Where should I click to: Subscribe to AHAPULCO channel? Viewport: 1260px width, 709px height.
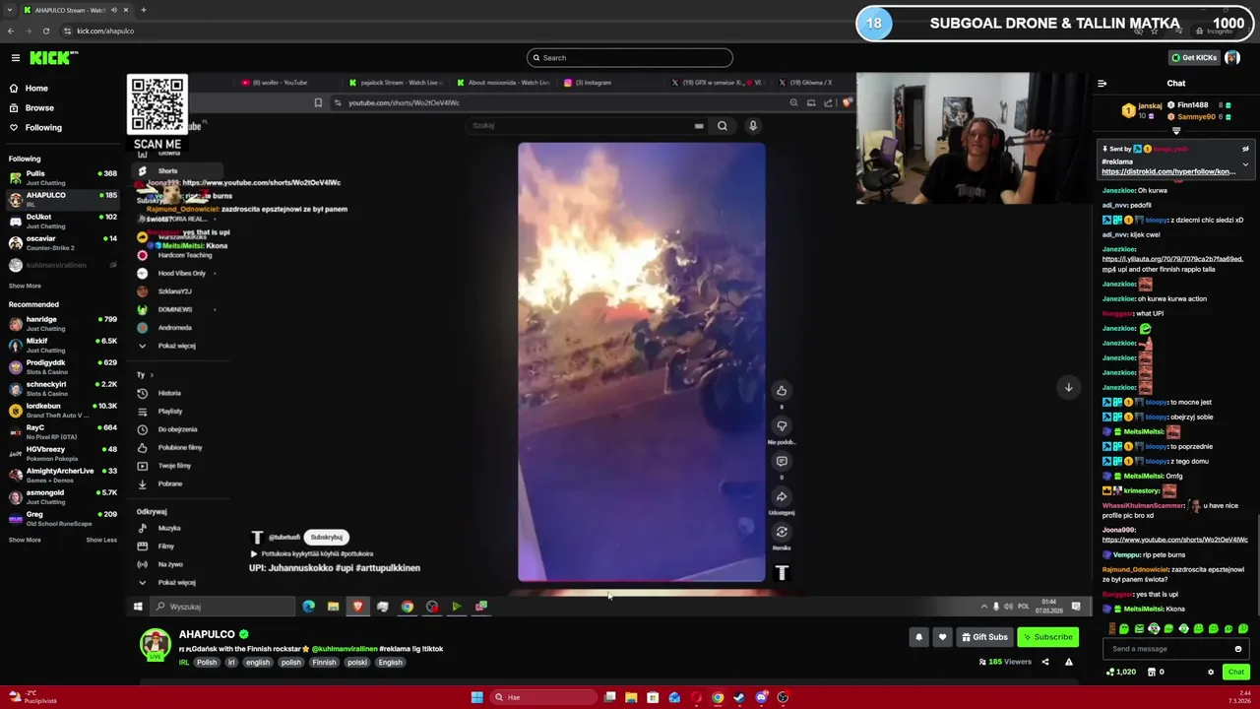pos(1047,637)
